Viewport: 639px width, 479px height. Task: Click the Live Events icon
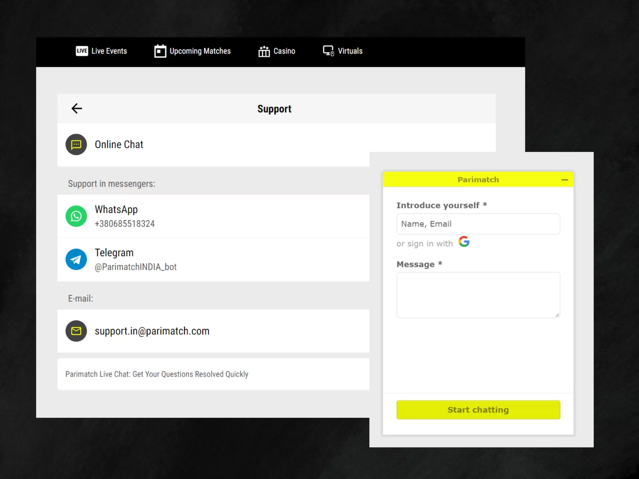pos(82,51)
